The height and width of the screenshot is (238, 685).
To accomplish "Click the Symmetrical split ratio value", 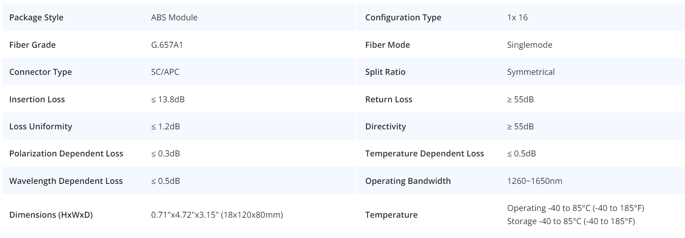I will [x=531, y=72].
